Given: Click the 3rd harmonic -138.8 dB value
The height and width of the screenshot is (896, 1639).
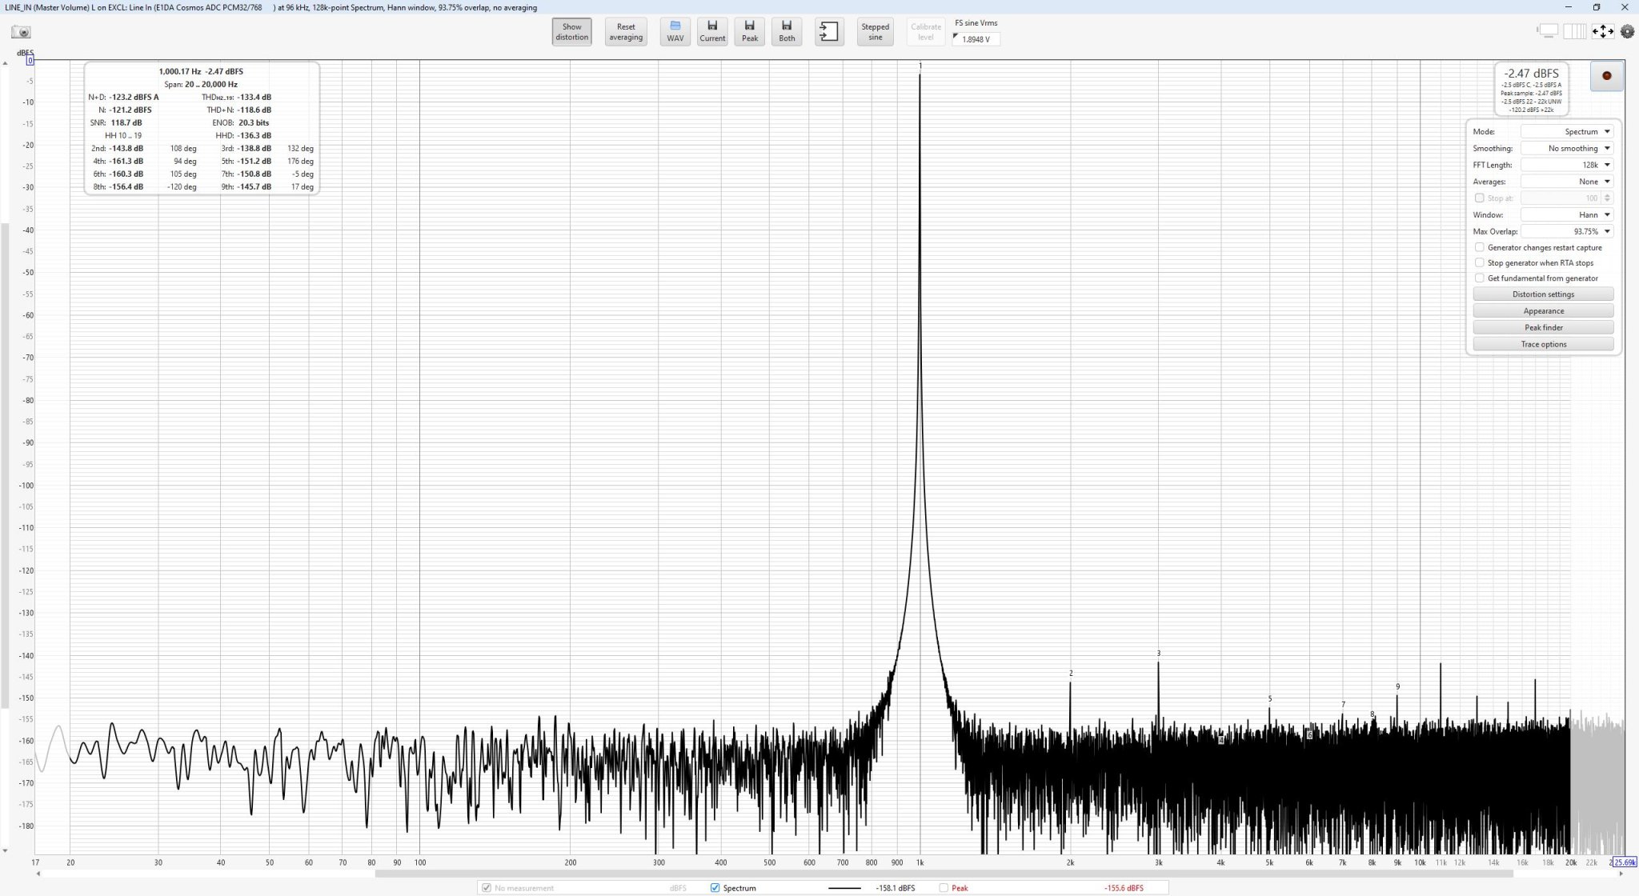Looking at the screenshot, I should coord(254,148).
